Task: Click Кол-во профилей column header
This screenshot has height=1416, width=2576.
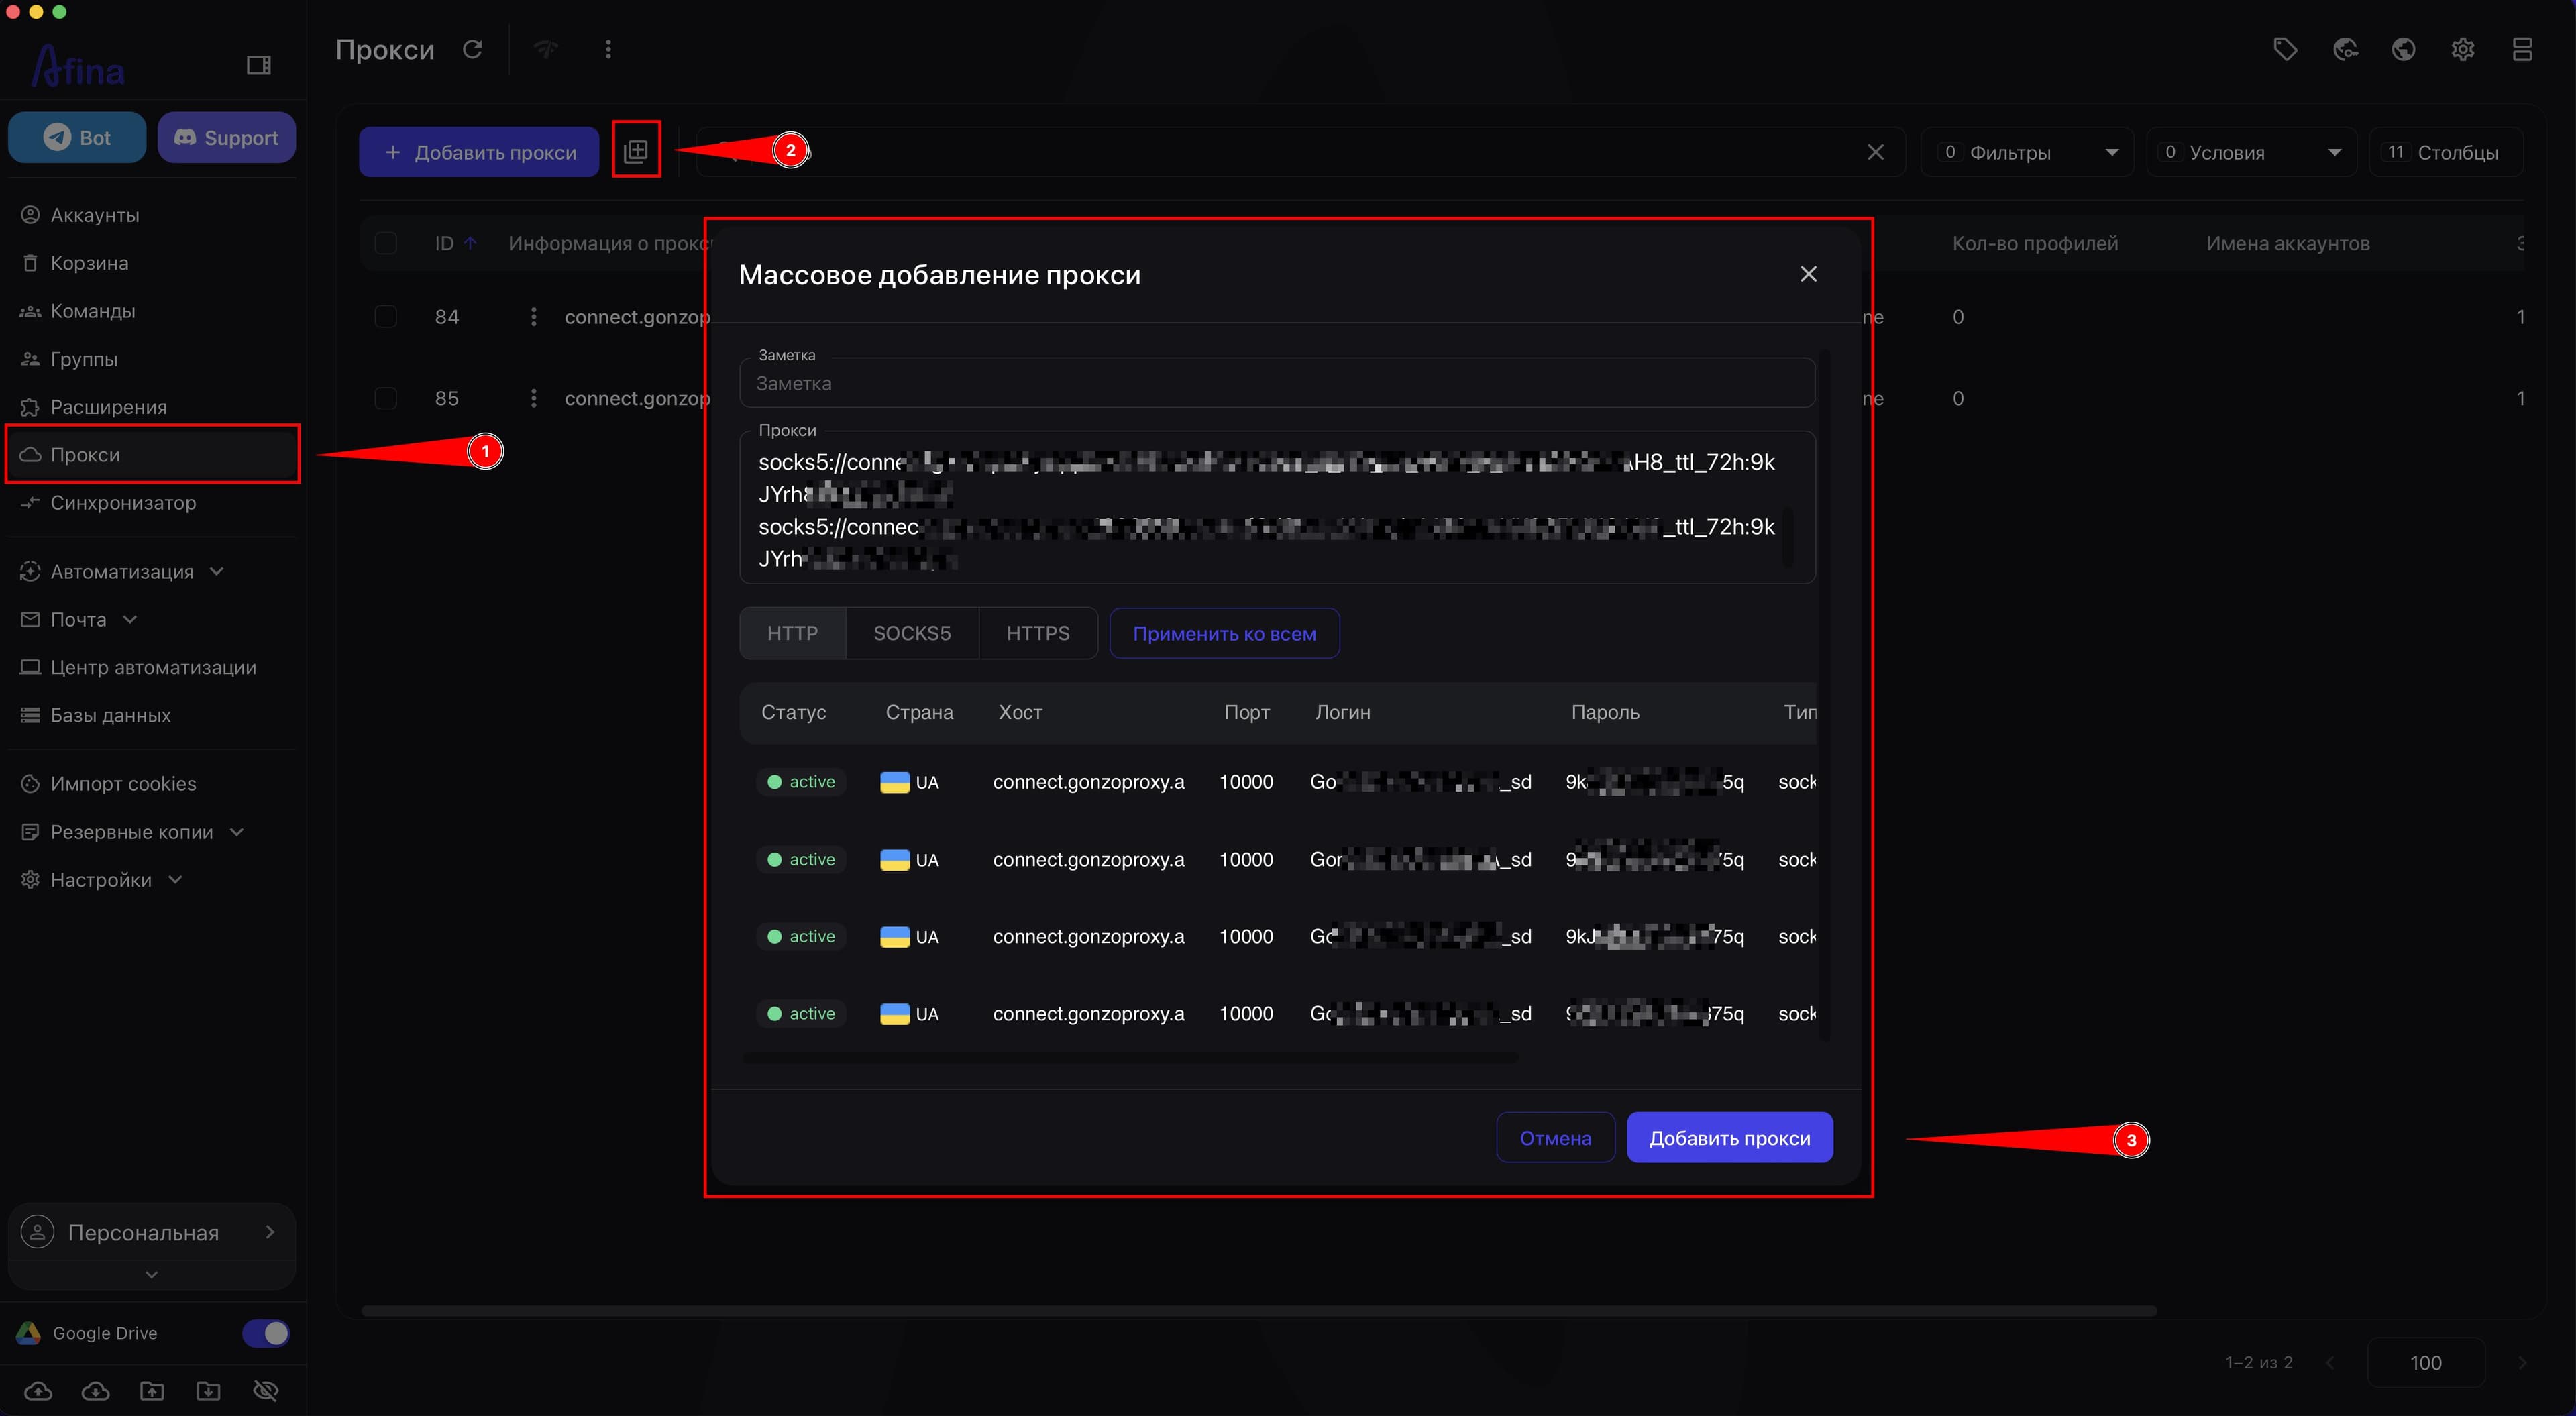Action: pyautogui.click(x=2035, y=243)
